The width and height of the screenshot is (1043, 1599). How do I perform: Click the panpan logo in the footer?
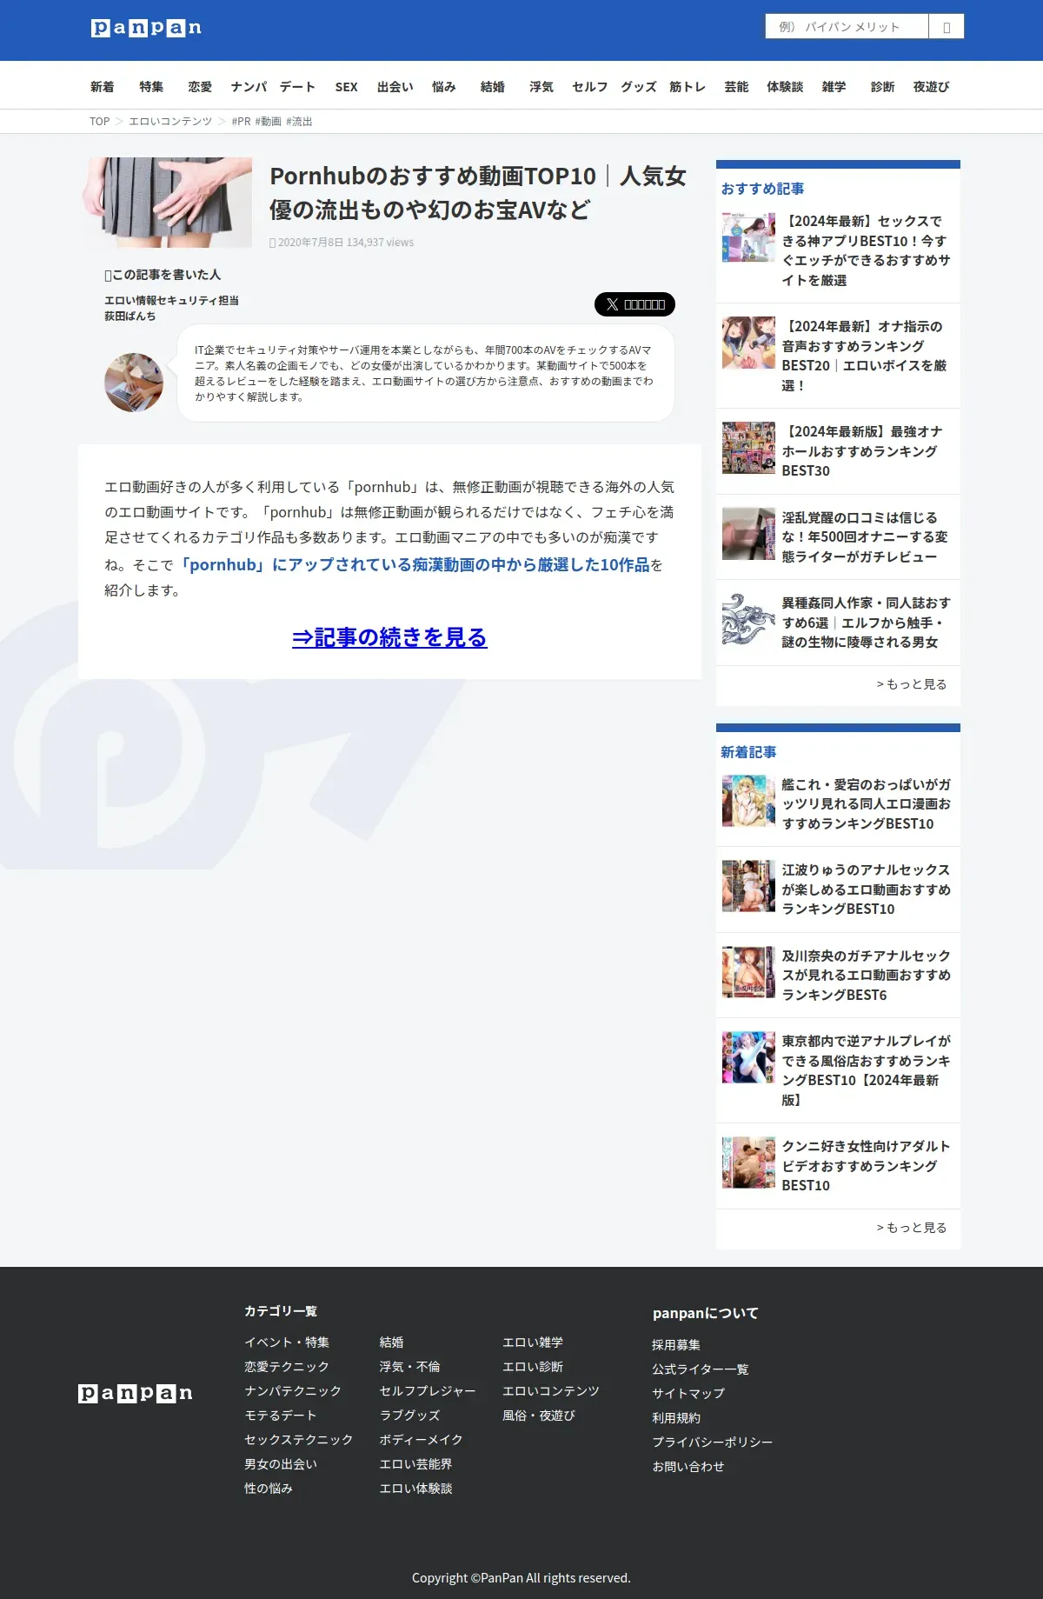point(136,1394)
